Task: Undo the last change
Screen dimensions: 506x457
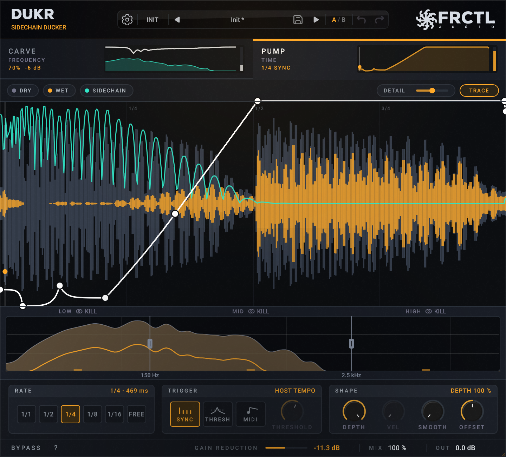Action: click(x=361, y=20)
